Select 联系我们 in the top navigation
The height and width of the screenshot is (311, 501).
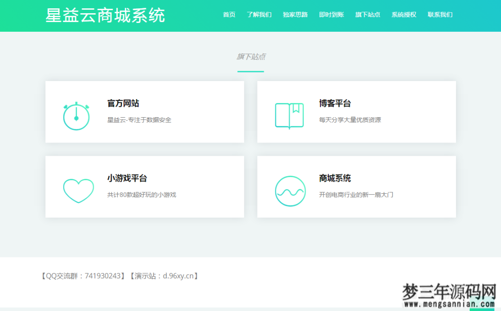[439, 15]
